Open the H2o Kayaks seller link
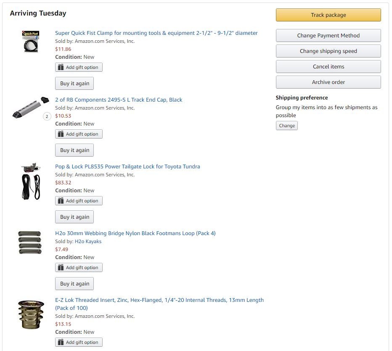 pyautogui.click(x=88, y=241)
